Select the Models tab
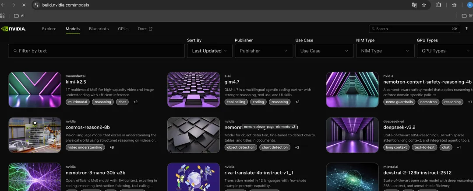Screen dimensions: 473x191 (x=73, y=29)
